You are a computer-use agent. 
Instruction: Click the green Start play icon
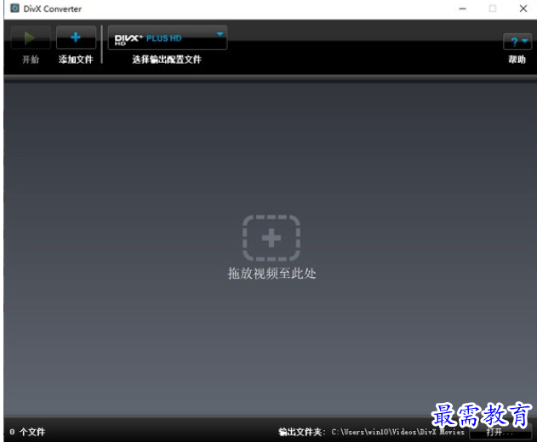click(x=30, y=37)
